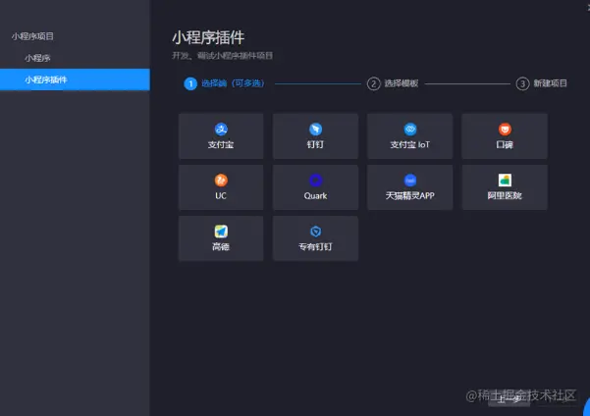Click the 小程序插件 page title
590x416 pixels.
(208, 37)
